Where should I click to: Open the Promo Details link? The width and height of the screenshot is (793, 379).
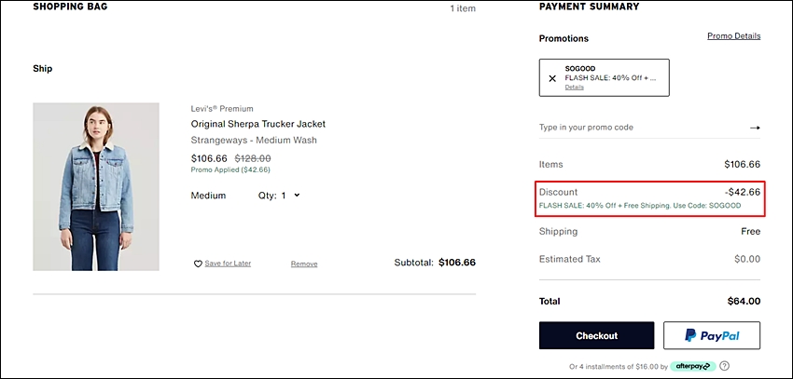[x=734, y=35]
